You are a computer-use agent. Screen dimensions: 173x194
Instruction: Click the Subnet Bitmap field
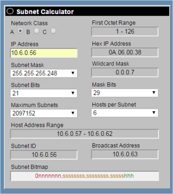85,176
